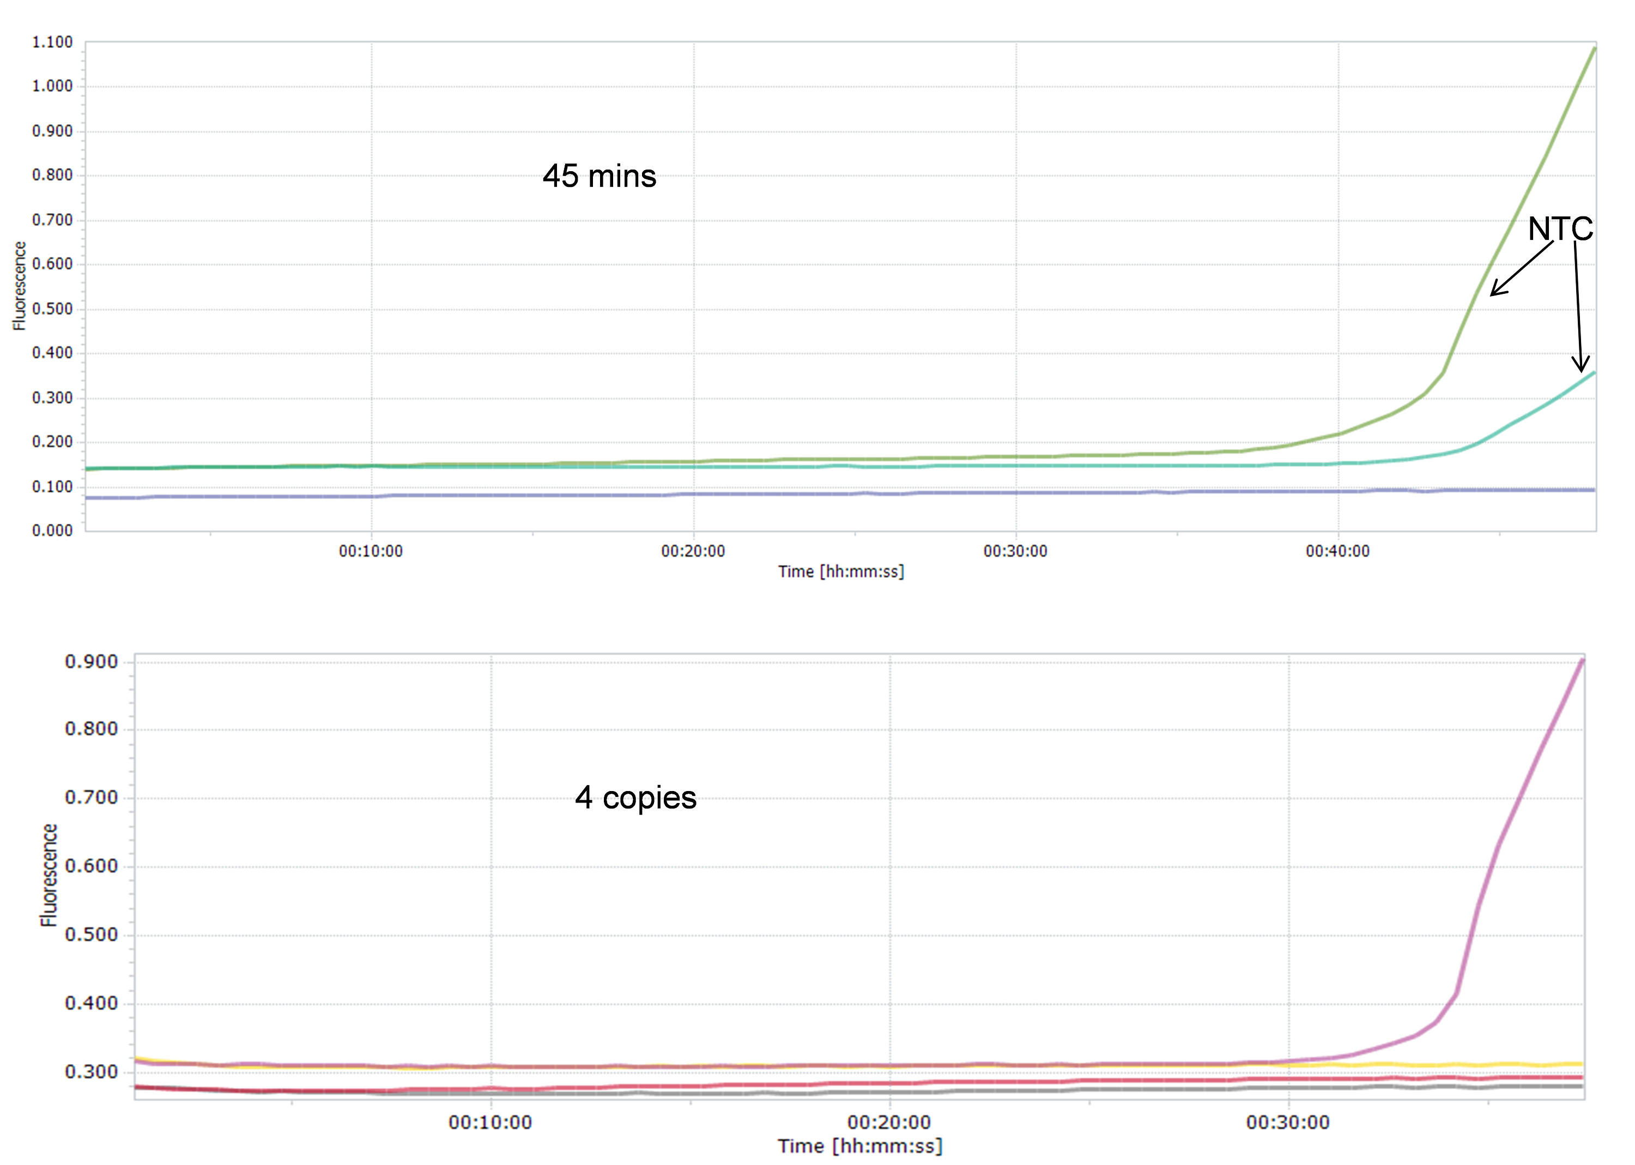Screen dimensions: 1635x1165
Task: Click the 00:40:00 tick on top chart
Action: [x=1337, y=551]
